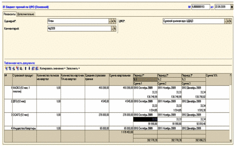Click Страховой продукт column header
This screenshot has width=235, height=146.
(24, 80)
